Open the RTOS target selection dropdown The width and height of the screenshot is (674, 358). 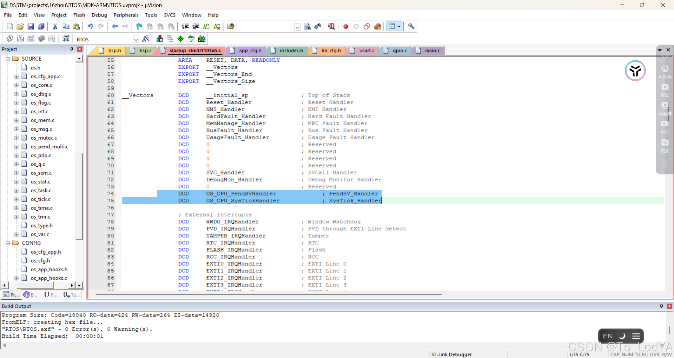(x=136, y=39)
